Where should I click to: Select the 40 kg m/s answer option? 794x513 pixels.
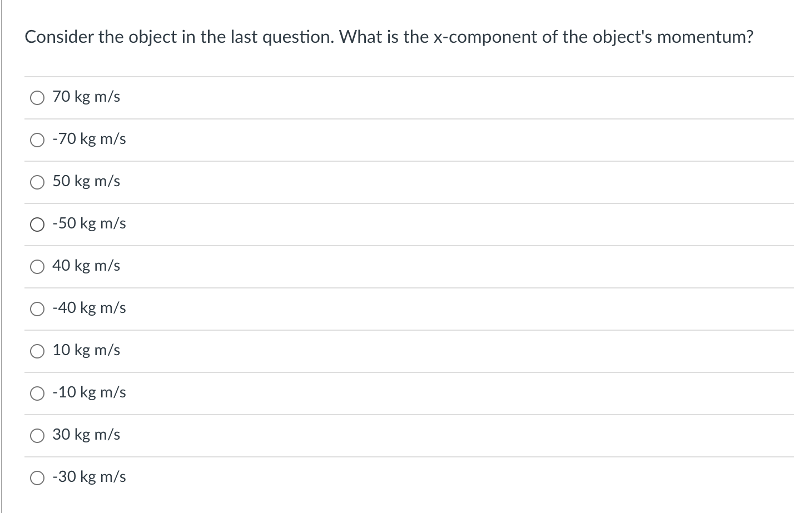[86, 266]
